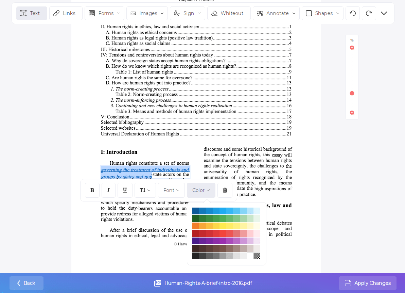Viewport: 405px width, 293px height.
Task: Select the Links tool
Action: coord(66,13)
